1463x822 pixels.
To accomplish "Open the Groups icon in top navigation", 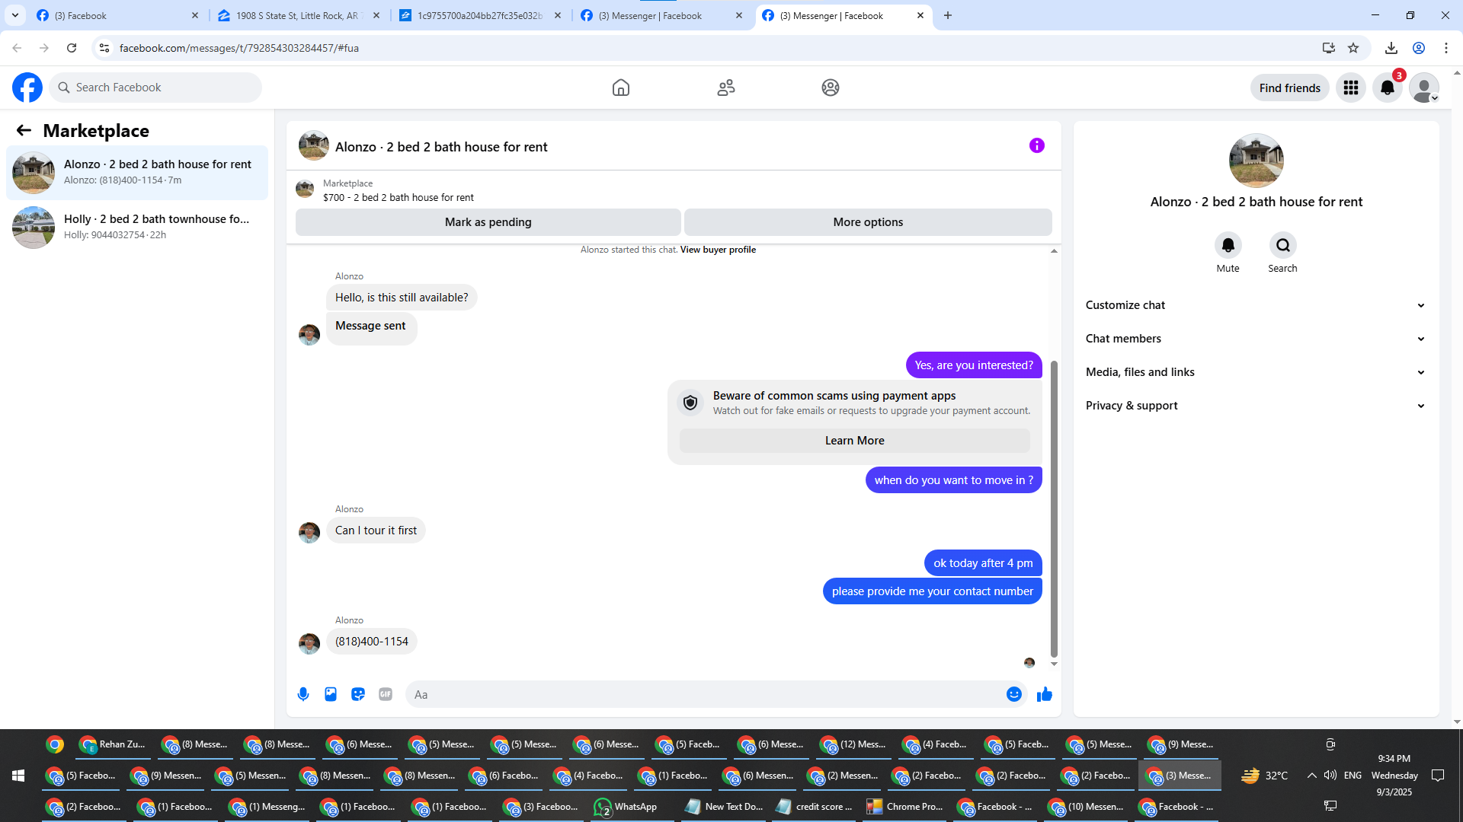I will [831, 88].
